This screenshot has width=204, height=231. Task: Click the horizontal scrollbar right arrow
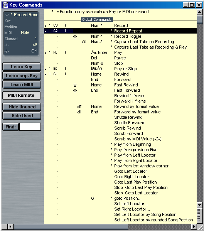(x=194, y=226)
